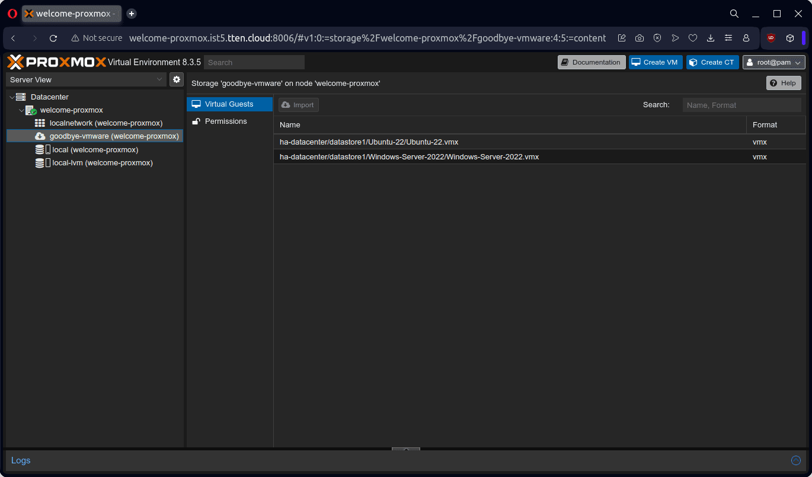Select the Virtual Guests tab
This screenshot has width=812, height=477.
point(229,104)
